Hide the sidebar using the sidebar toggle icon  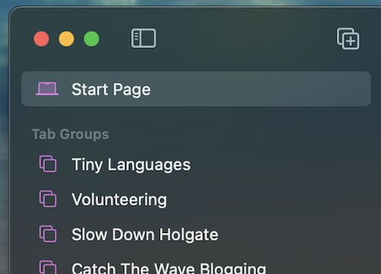pyautogui.click(x=143, y=38)
